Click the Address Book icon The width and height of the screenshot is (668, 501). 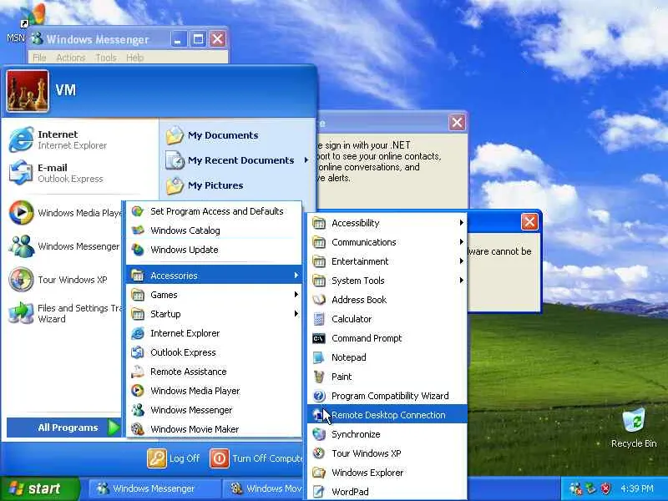[x=319, y=300]
